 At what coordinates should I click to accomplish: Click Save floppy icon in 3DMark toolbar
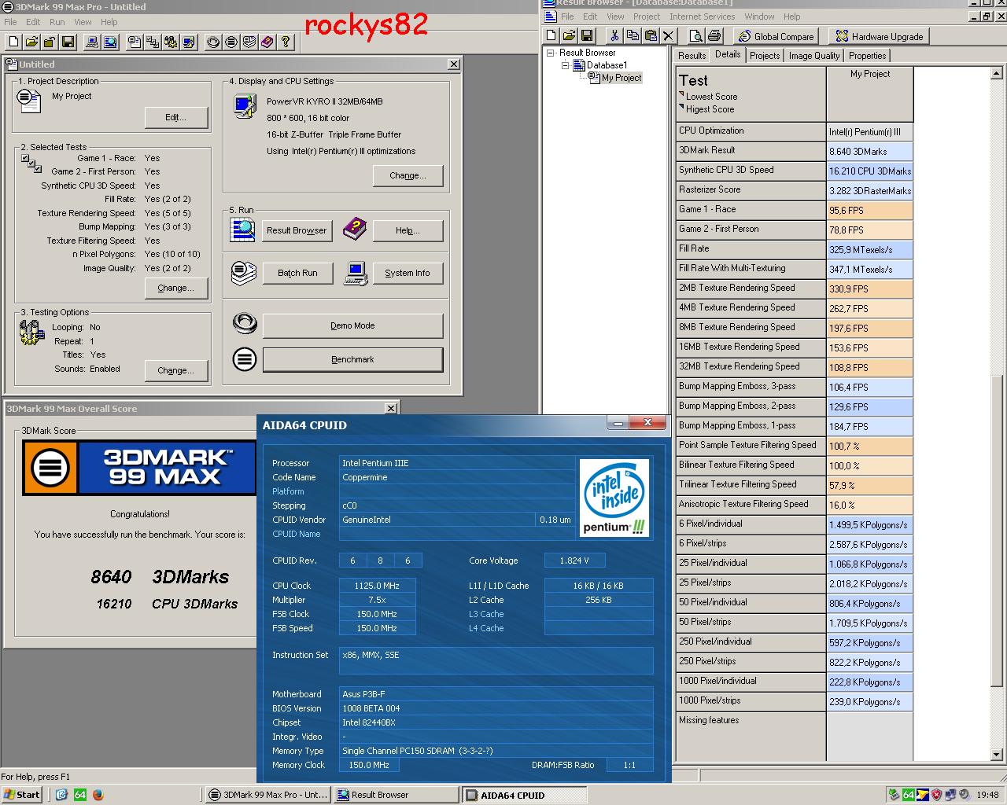(68, 42)
